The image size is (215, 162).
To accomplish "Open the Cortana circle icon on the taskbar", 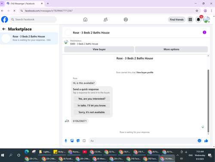I will [18, 155].
